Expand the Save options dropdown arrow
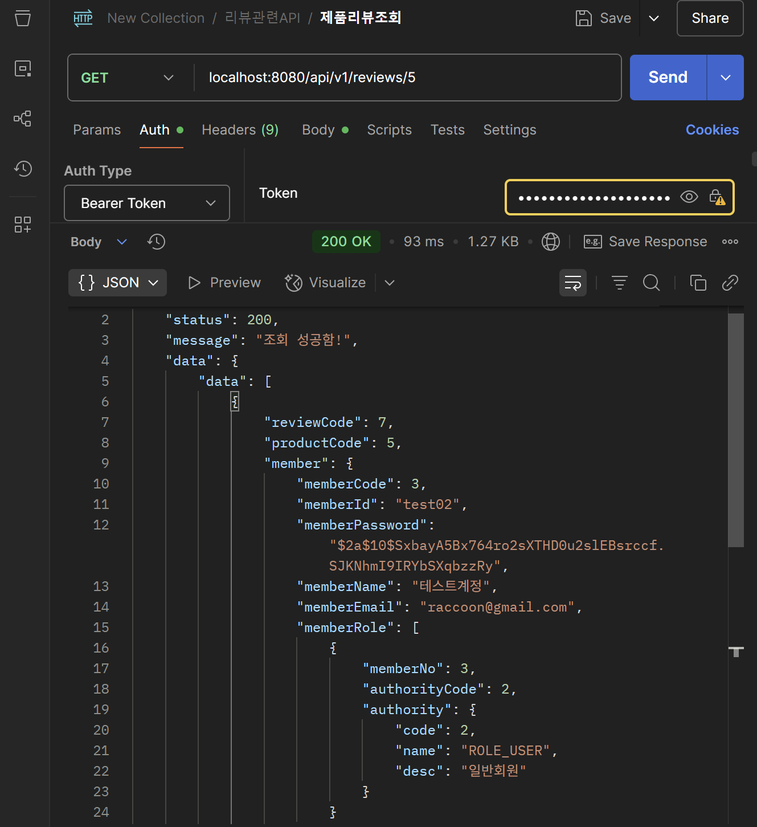 [x=654, y=18]
